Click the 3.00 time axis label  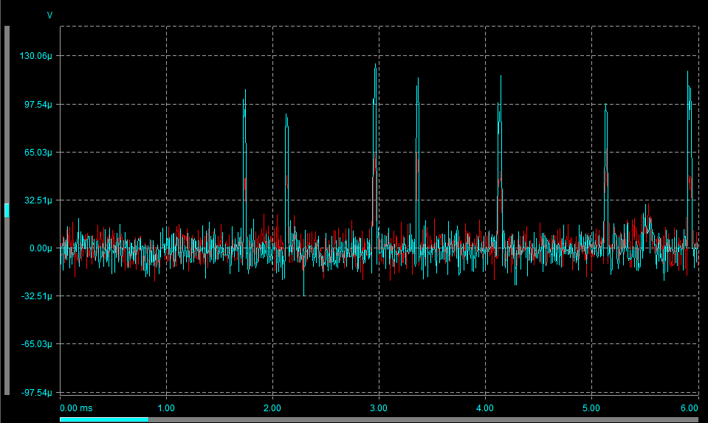379,408
